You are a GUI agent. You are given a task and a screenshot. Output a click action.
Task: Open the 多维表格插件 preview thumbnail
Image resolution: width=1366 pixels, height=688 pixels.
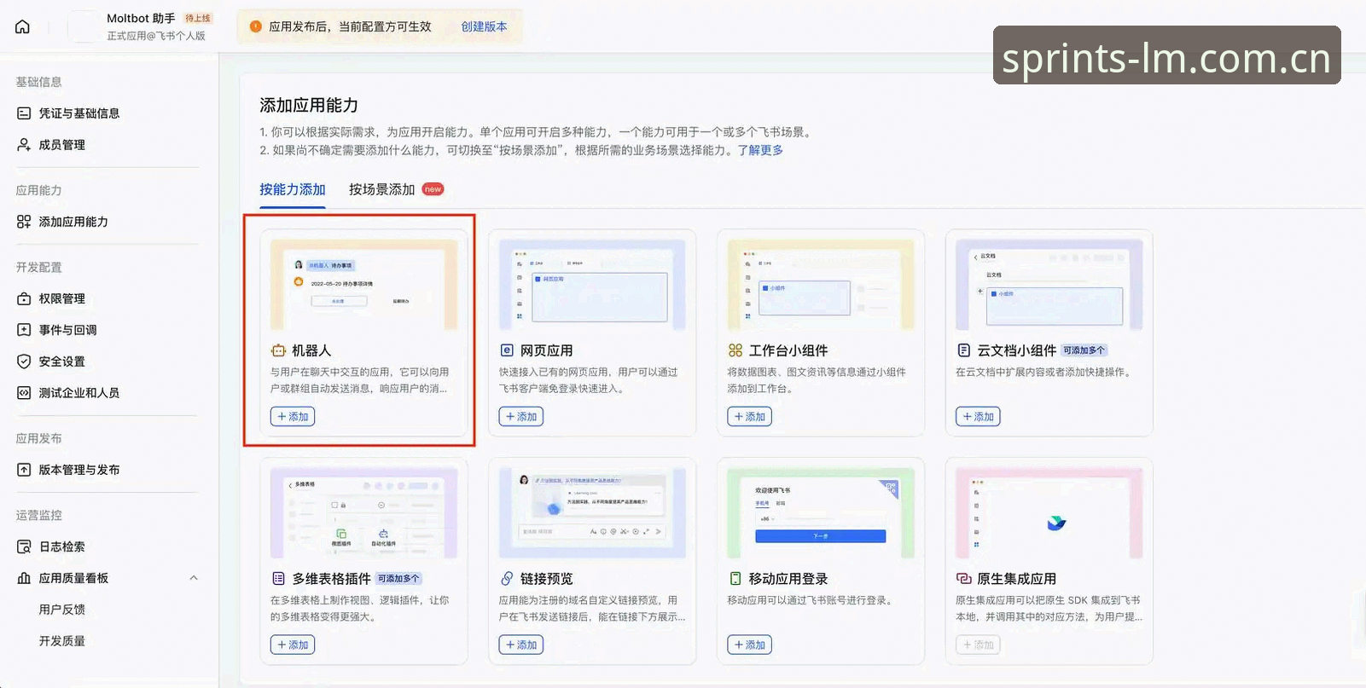[x=364, y=513]
